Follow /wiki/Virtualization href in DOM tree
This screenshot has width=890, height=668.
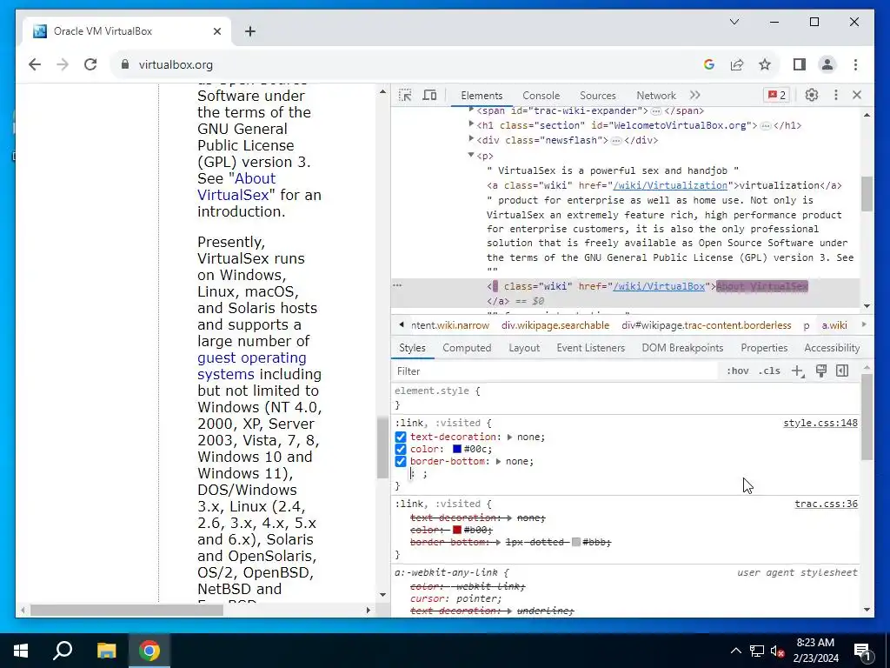click(x=670, y=186)
